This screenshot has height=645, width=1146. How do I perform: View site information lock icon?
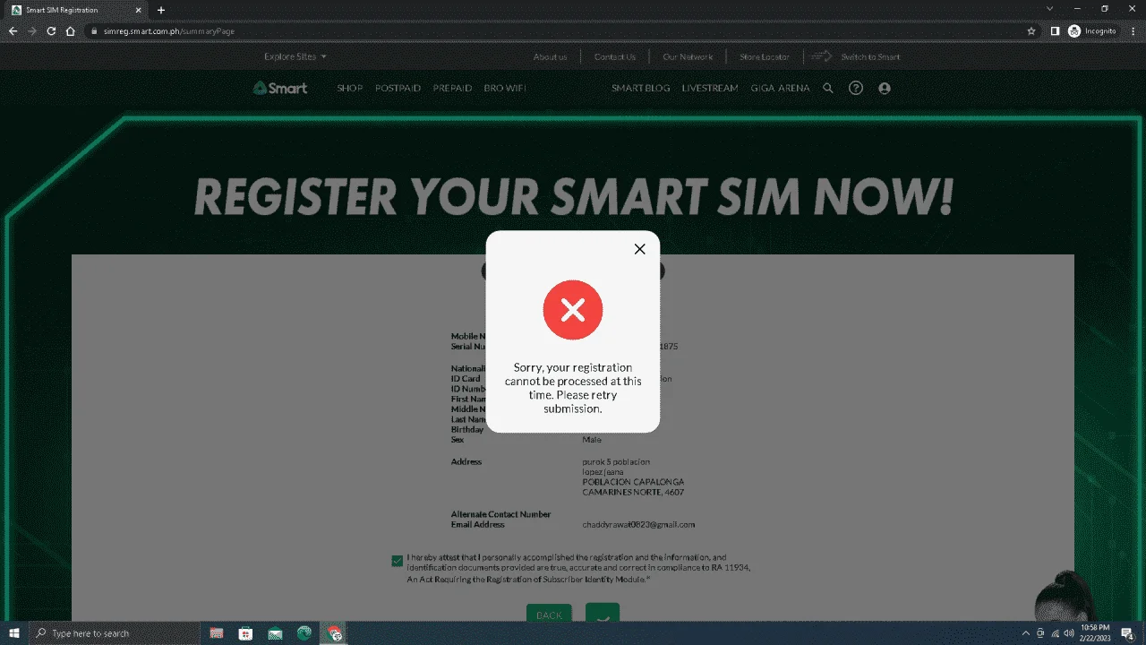point(93,30)
